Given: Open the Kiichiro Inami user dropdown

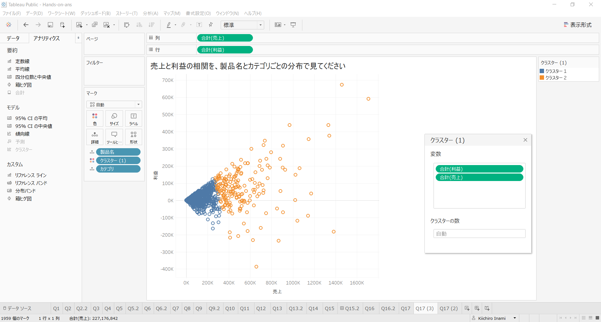Looking at the screenshot, I should [515, 318].
